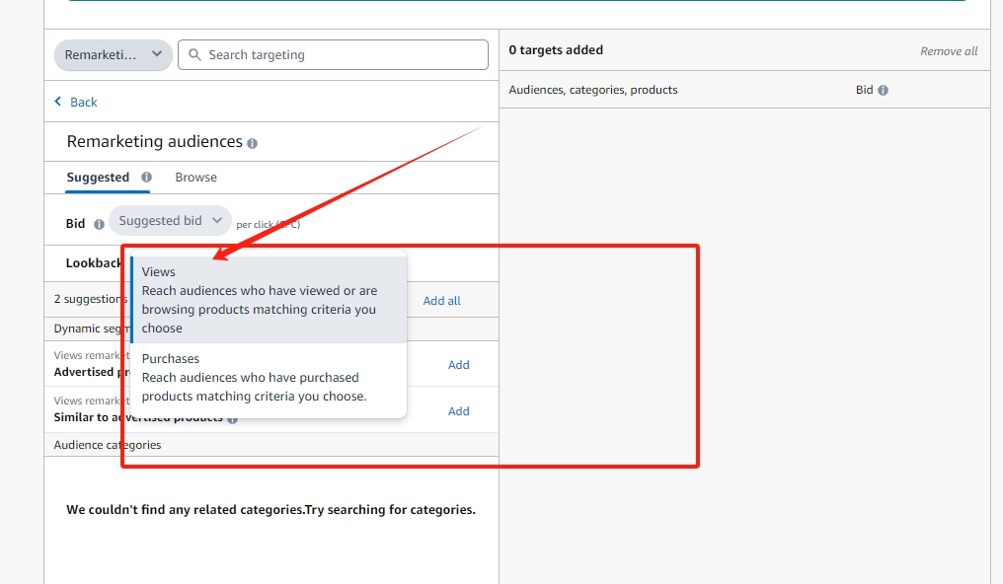The height and width of the screenshot is (584, 1003).
Task: Click the info icon beside Remarketing audiences
Action: point(253,143)
